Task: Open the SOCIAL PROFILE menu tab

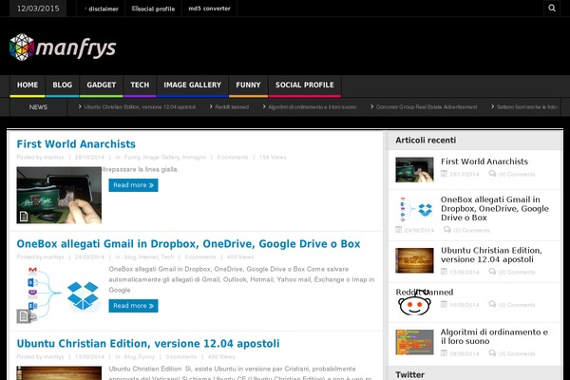Action: 305,85
